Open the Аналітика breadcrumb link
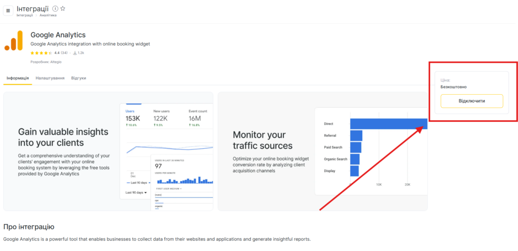 (48, 15)
